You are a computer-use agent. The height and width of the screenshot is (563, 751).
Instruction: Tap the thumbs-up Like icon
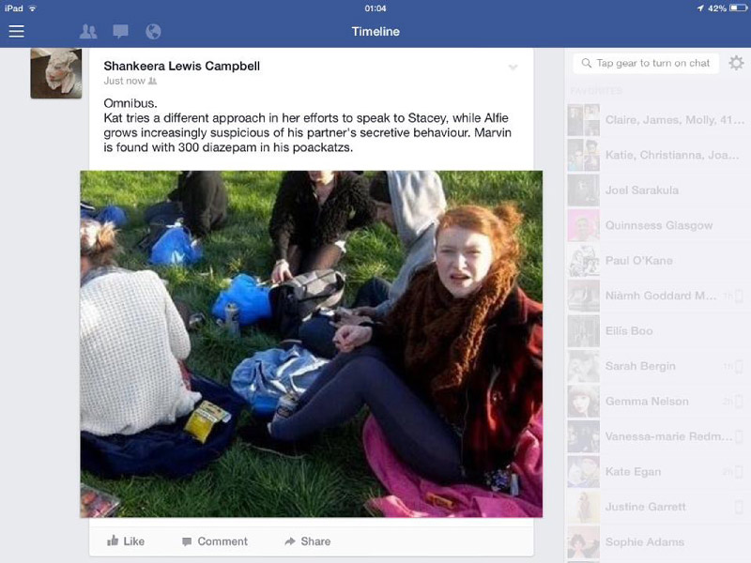[113, 541]
